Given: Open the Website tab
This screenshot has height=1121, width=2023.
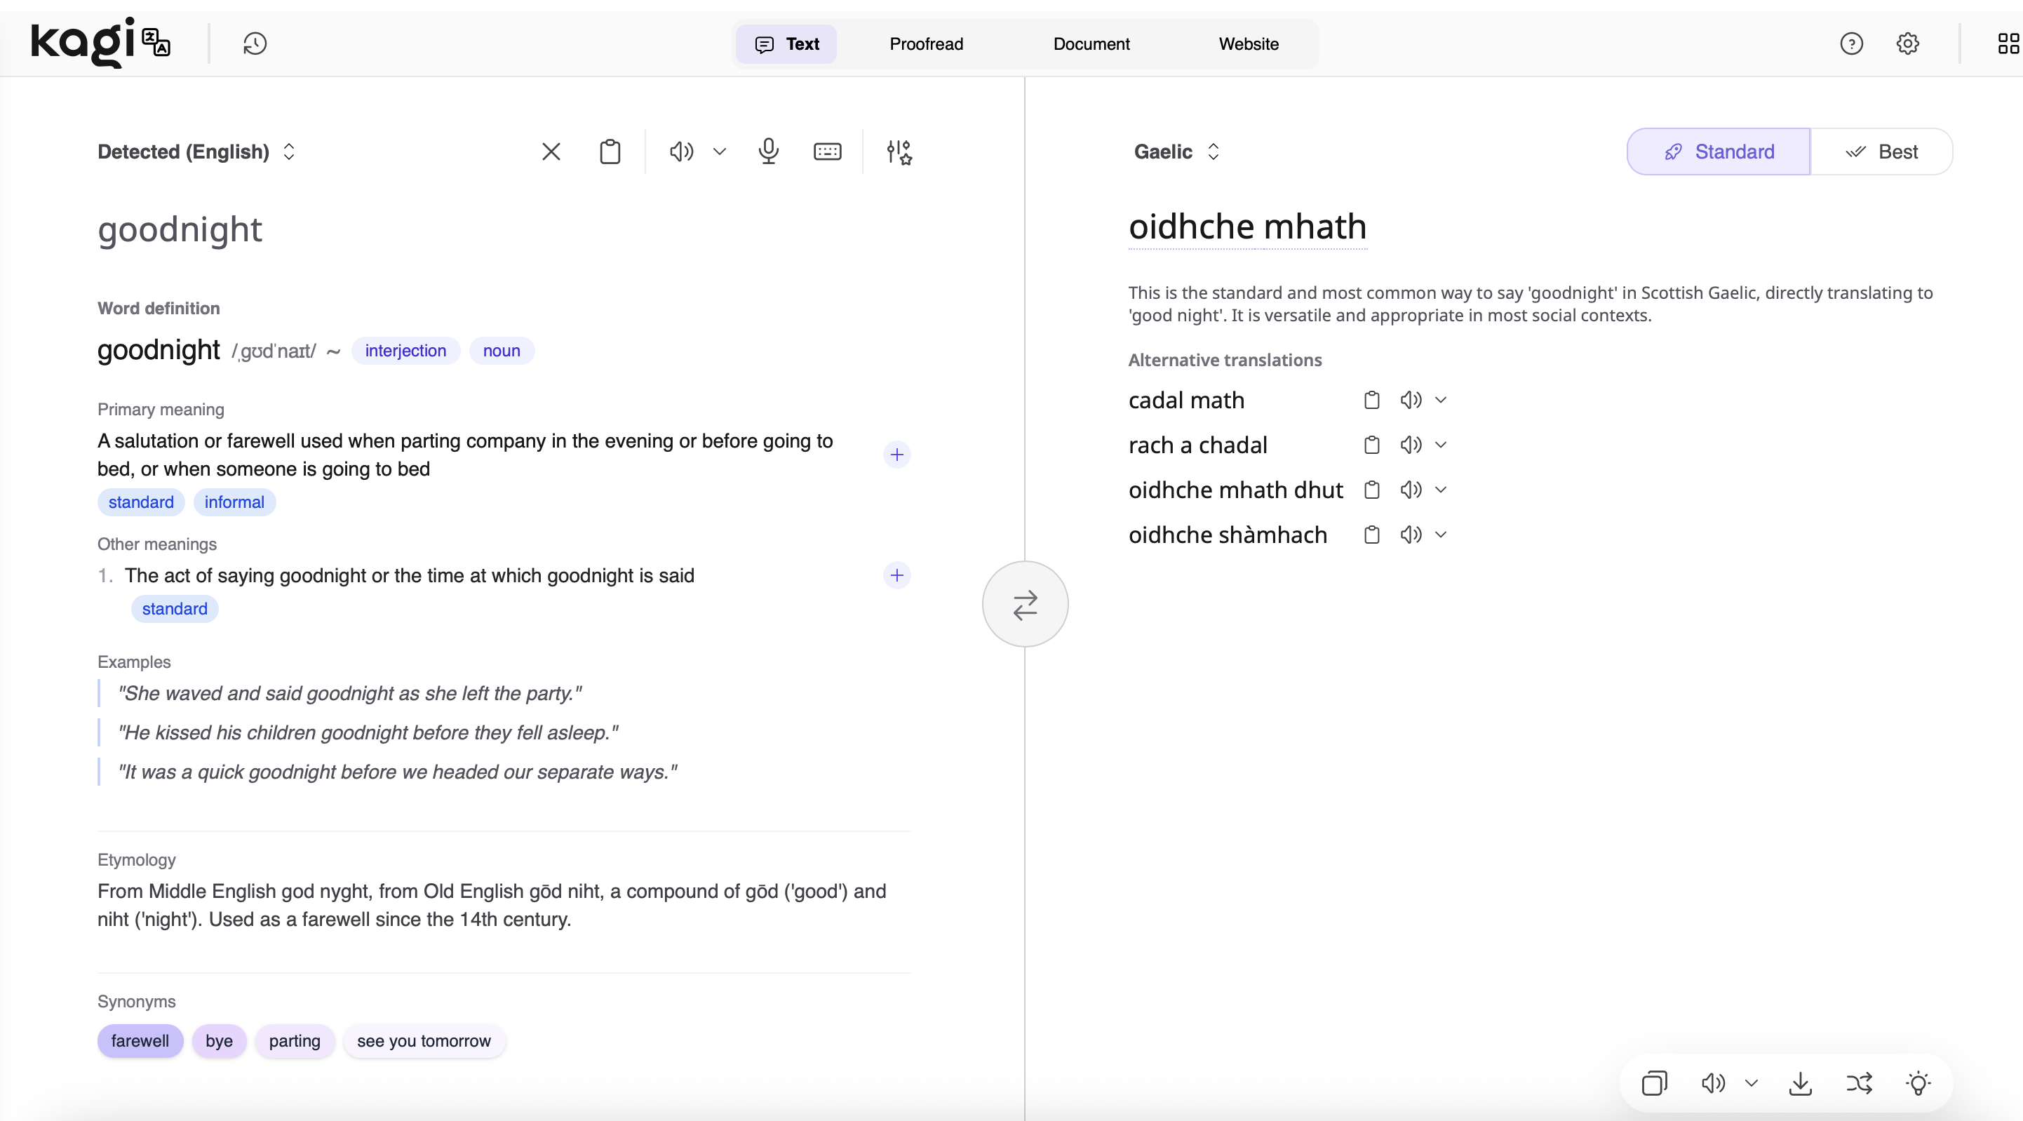Looking at the screenshot, I should click(x=1248, y=44).
